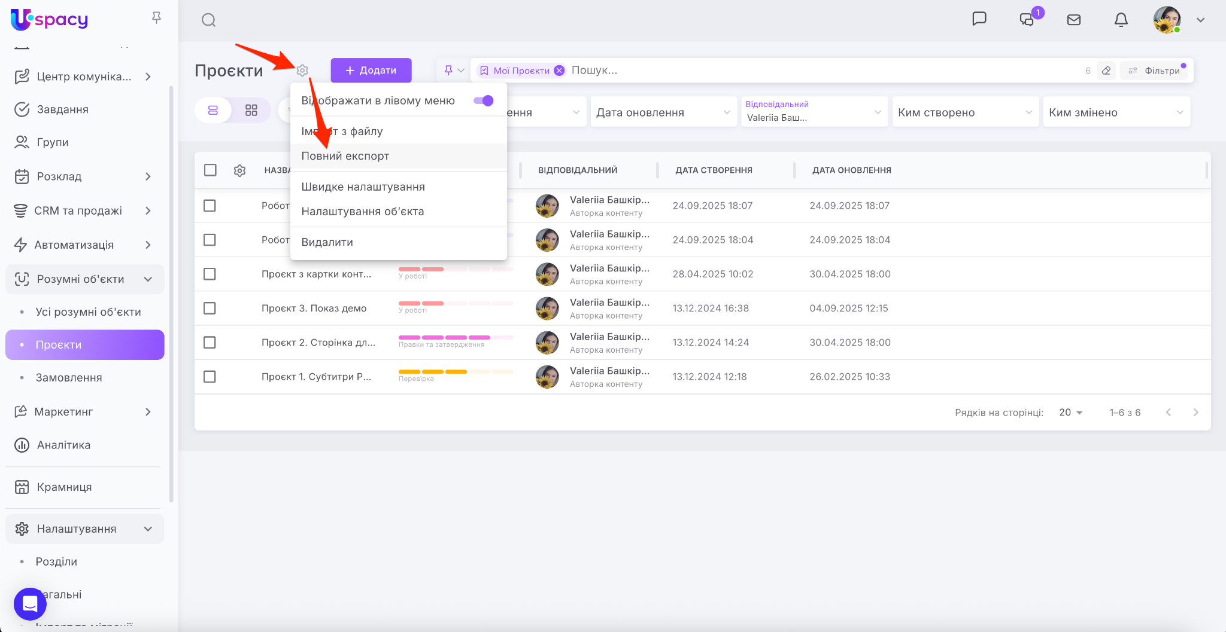
Task: Switch to kanban grid view icon
Action: tap(251, 111)
